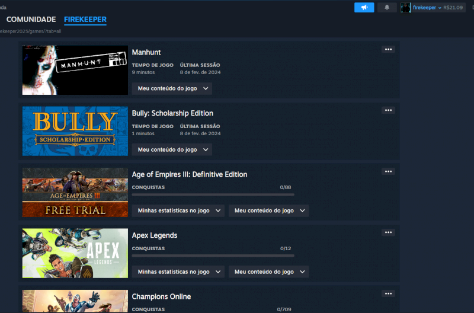The image size is (474, 313).
Task: Click CONQUISTAS label under Age of Empires III
Action: point(149,187)
